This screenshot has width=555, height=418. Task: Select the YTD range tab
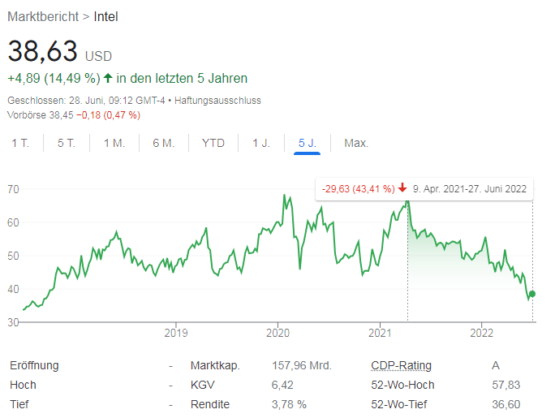[213, 143]
